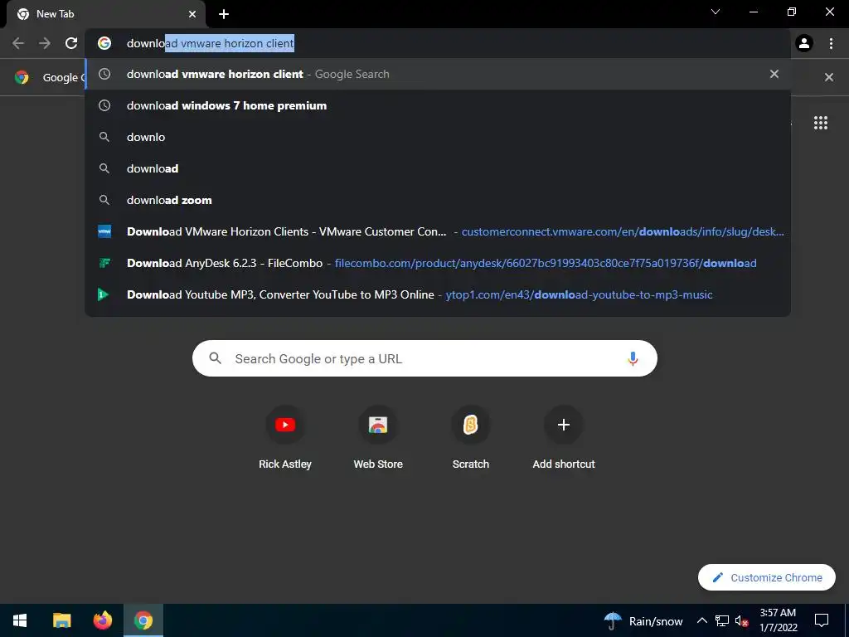Reload the page with refresh icon
The width and height of the screenshot is (849, 637).
(x=71, y=43)
